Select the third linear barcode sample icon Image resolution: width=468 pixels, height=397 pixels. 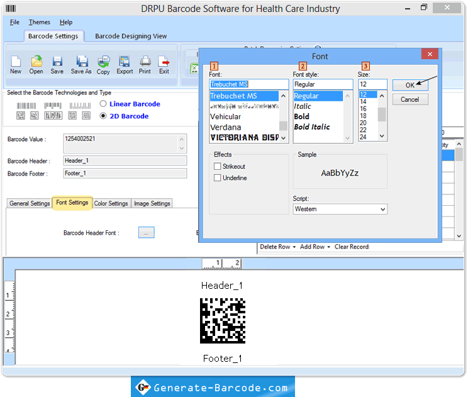point(80,106)
